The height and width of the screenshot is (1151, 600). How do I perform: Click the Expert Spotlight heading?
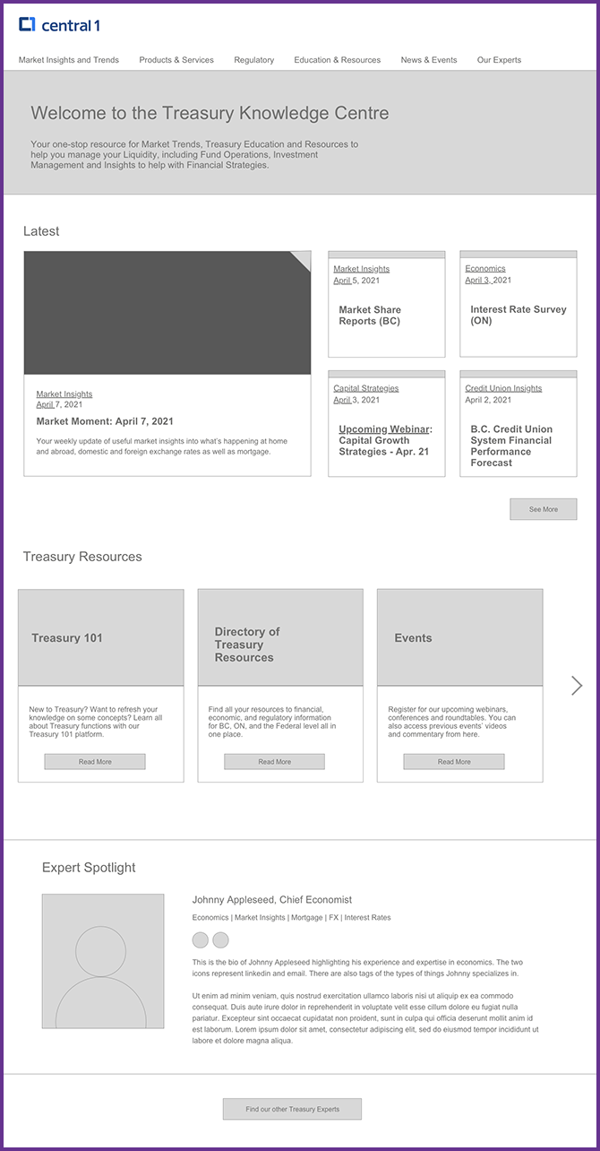point(89,868)
